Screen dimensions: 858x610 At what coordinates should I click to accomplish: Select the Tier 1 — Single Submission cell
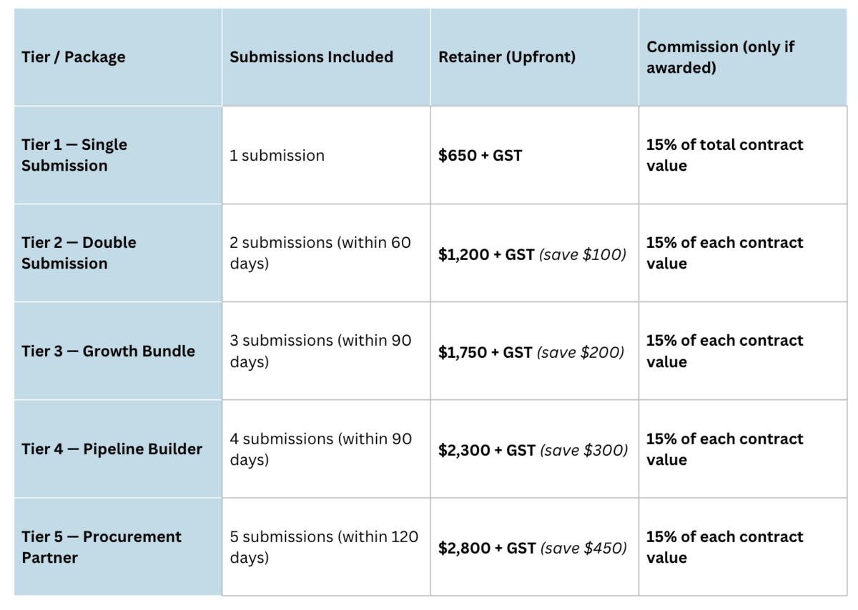pyautogui.click(x=74, y=155)
